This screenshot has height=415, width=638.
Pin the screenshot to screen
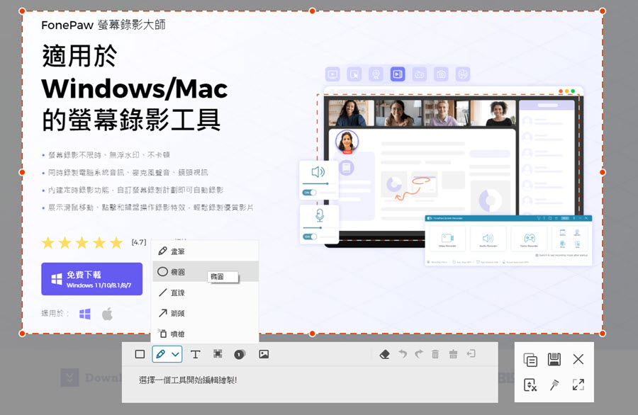tap(554, 385)
